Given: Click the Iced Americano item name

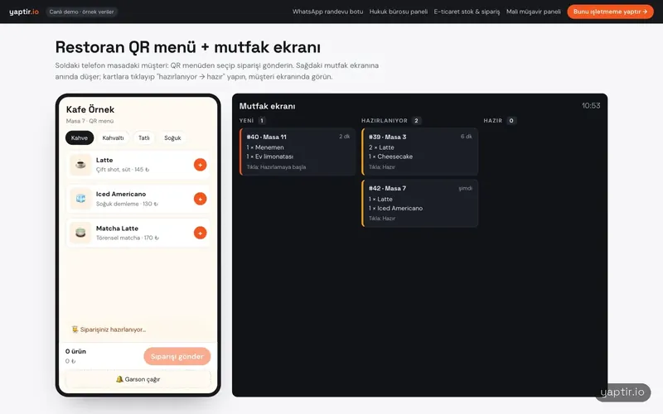Looking at the screenshot, I should (x=121, y=194).
